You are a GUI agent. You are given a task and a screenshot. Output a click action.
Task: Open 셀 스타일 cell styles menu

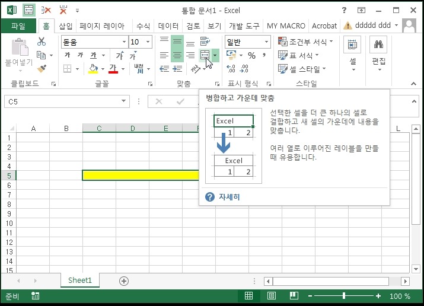(302, 69)
